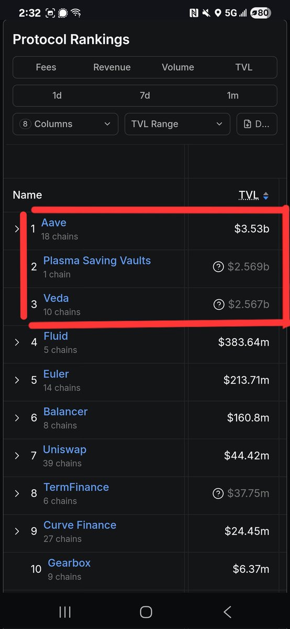The width and height of the screenshot is (290, 629).
Task: Tap the recent apps navigation icon
Action: click(65, 612)
